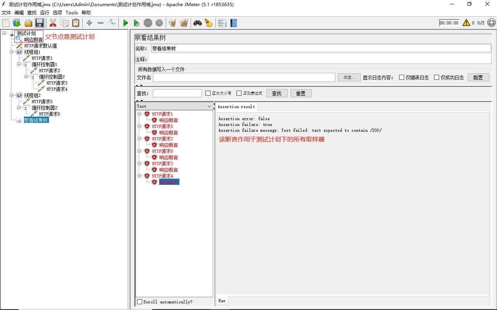Switch to the Assertion result tab
497x310 pixels.
click(236, 107)
